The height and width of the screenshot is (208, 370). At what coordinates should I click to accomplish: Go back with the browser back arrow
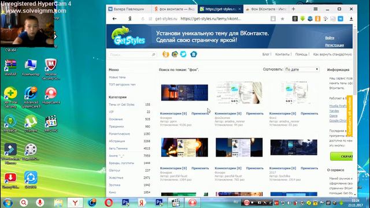(x=114, y=18)
